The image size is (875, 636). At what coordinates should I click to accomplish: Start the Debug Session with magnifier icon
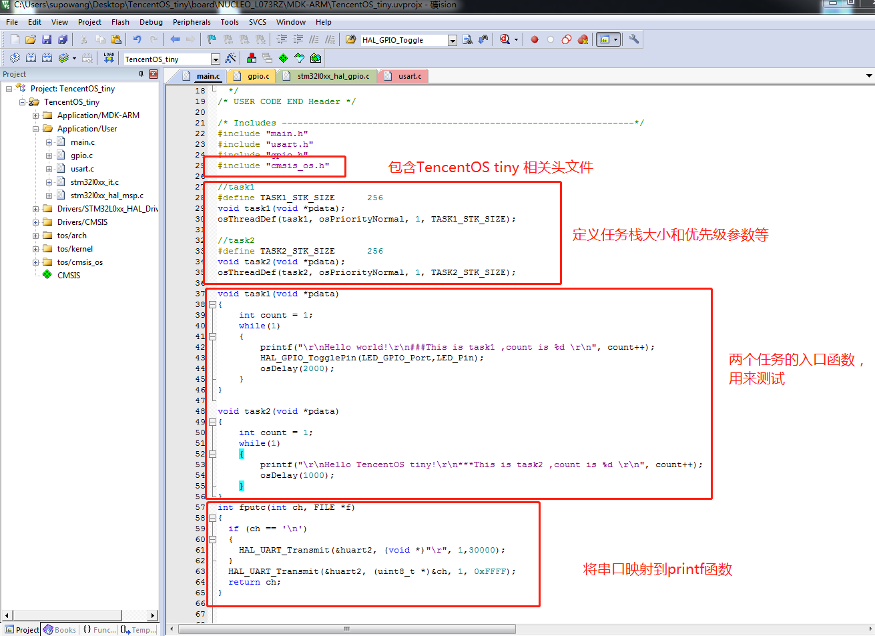tap(505, 40)
